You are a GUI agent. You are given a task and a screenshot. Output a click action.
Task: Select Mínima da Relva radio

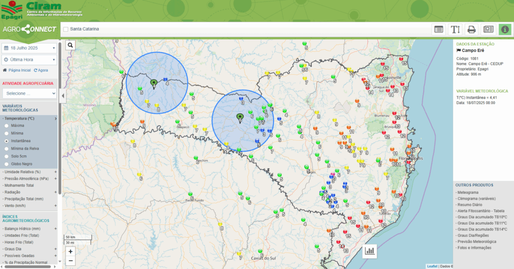coord(7,149)
